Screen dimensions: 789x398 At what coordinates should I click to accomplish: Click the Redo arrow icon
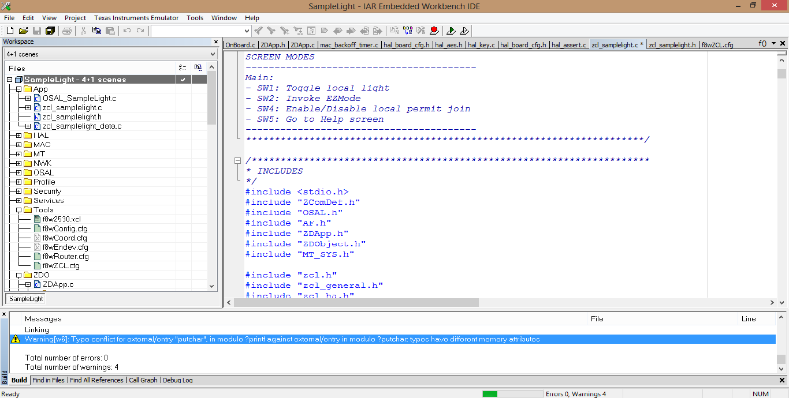[x=140, y=31]
